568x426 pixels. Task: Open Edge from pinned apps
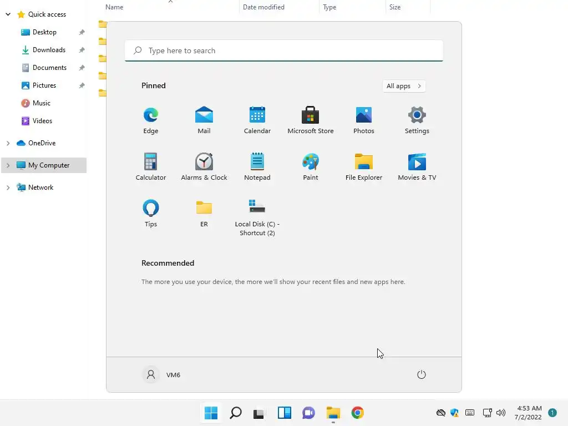[x=151, y=120]
